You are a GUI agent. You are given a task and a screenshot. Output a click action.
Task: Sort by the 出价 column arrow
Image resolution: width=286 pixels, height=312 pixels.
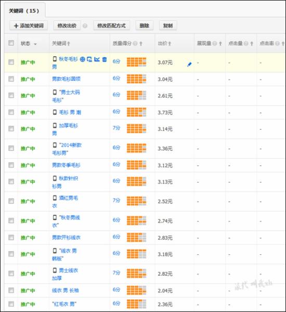[170, 44]
